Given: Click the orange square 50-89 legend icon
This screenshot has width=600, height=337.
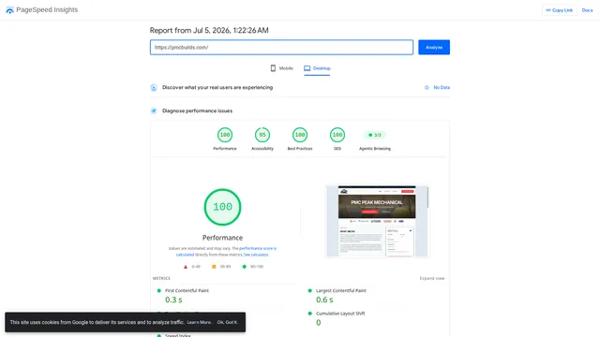Looking at the screenshot, I should point(214,267).
